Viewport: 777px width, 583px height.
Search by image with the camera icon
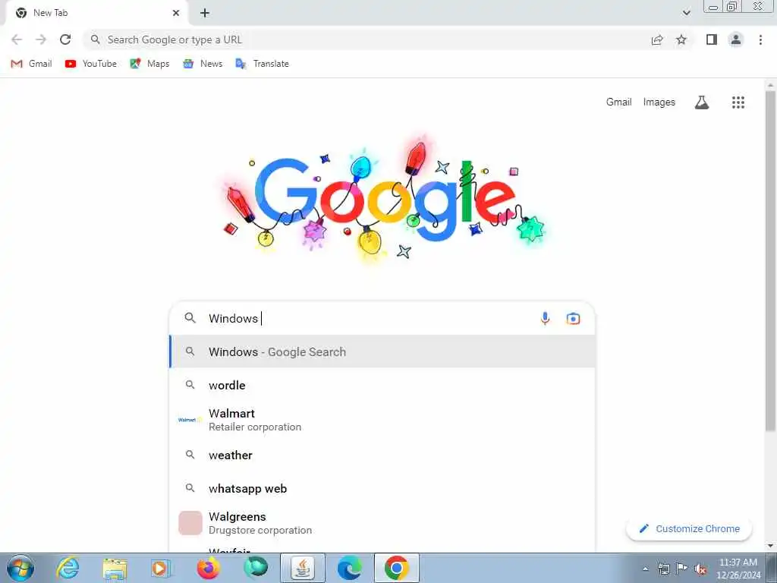pyautogui.click(x=573, y=318)
